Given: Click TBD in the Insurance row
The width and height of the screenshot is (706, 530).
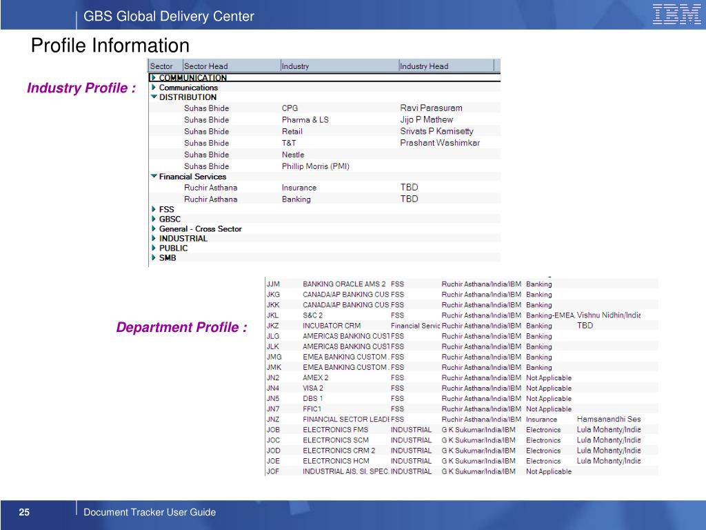Looking at the screenshot, I should (410, 188).
